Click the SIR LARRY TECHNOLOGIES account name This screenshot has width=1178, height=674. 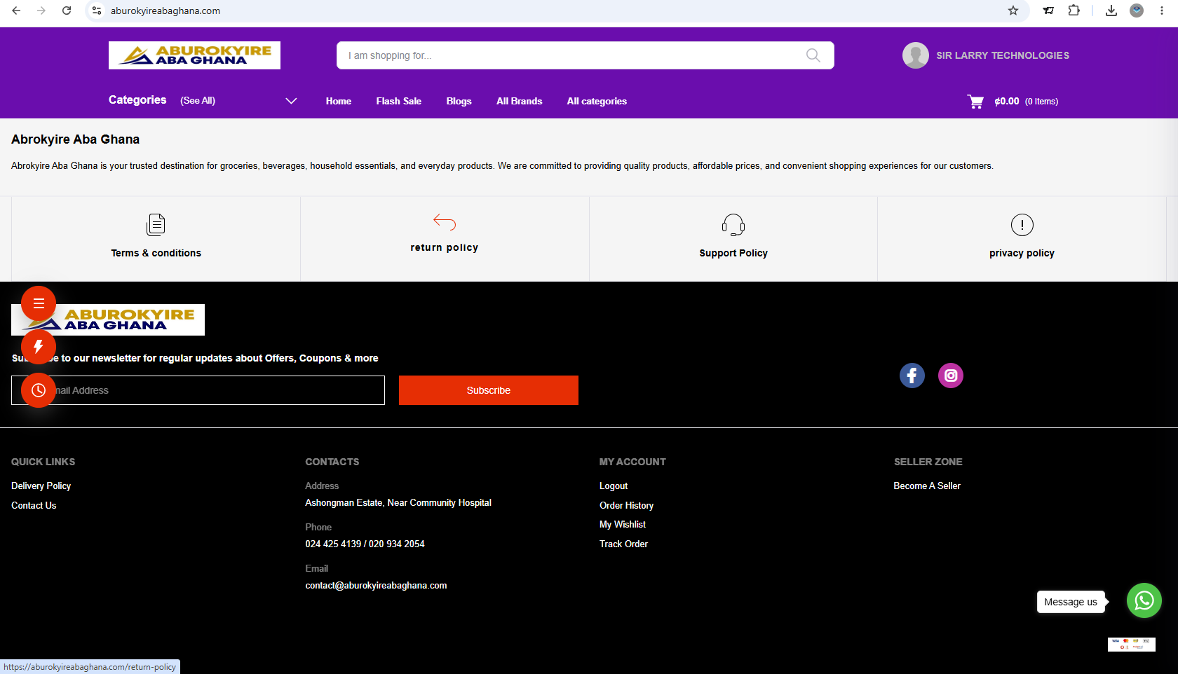(1003, 55)
